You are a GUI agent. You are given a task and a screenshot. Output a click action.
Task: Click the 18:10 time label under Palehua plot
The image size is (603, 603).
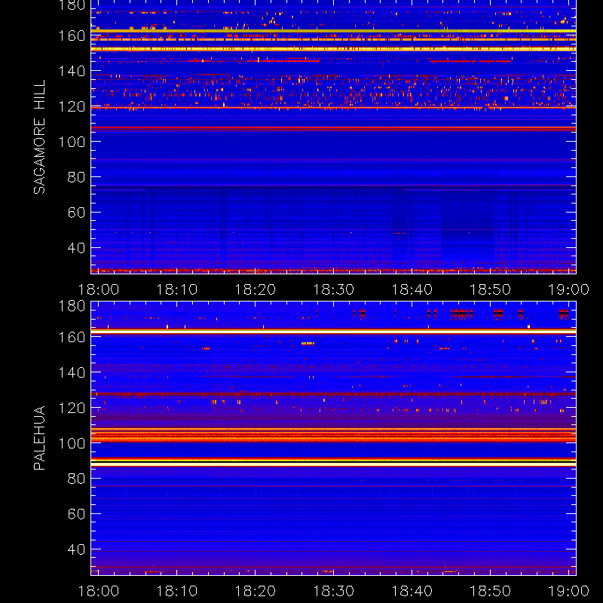pos(177,591)
